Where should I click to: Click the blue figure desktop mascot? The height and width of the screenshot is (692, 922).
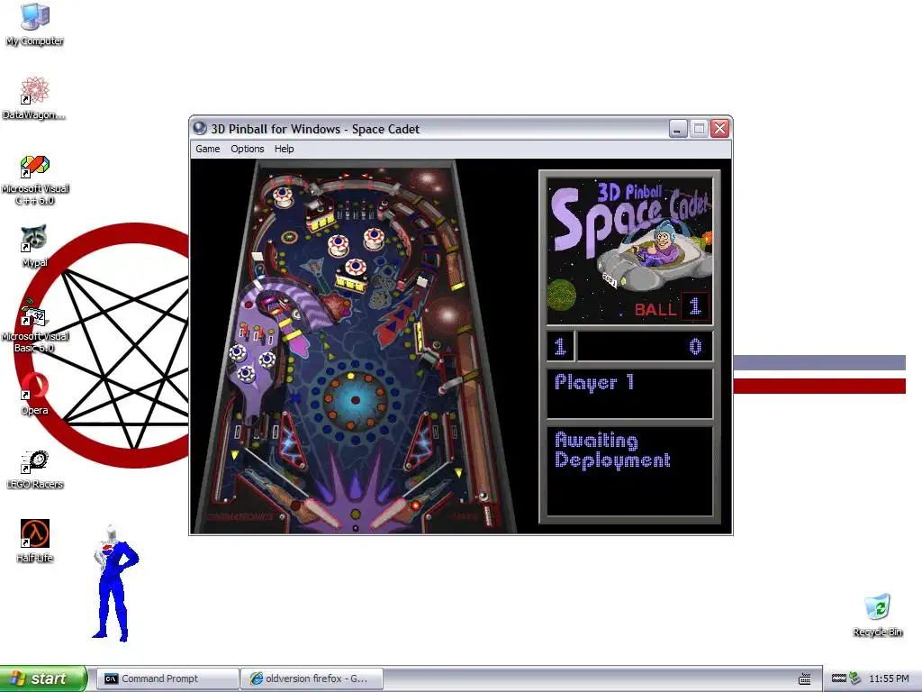click(114, 583)
